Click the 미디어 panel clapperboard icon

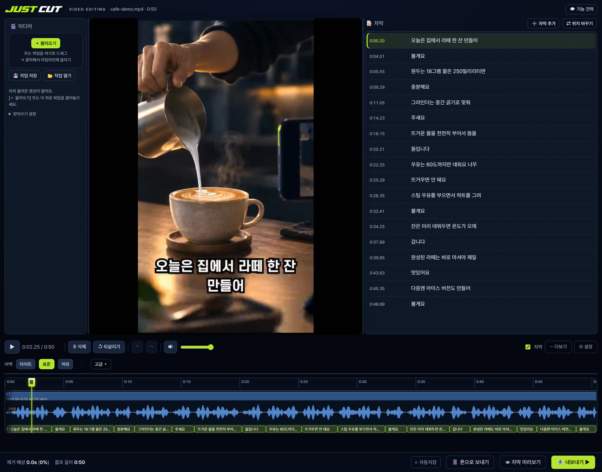pos(13,26)
